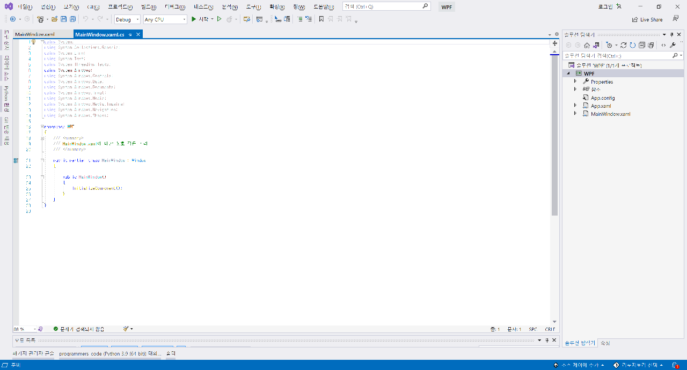The width and height of the screenshot is (687, 370).
Task: Click the Save icon on the toolbar
Action: [x=63, y=18]
